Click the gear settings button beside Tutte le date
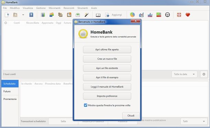This screenshot has height=128, width=210. tap(204, 74)
